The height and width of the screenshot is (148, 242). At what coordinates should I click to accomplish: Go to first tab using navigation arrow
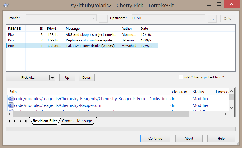click(x=9, y=121)
